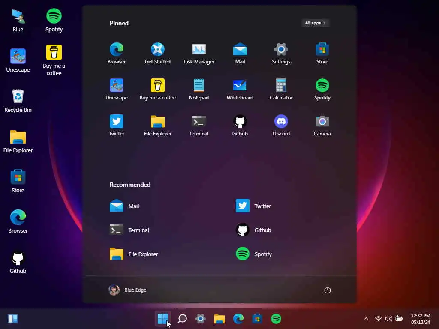Open pinned Github app

pos(240,126)
